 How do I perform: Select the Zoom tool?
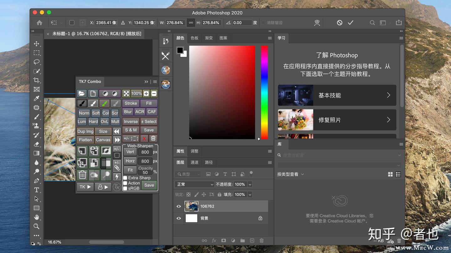[x=37, y=226]
